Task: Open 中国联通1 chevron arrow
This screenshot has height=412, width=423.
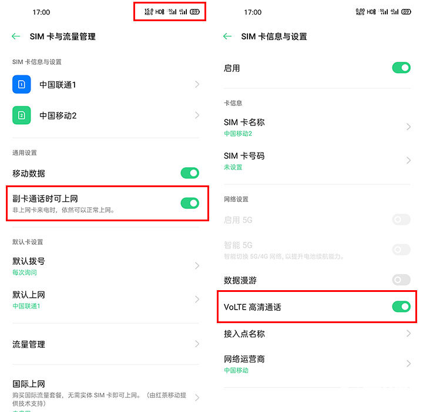Action: 197,84
